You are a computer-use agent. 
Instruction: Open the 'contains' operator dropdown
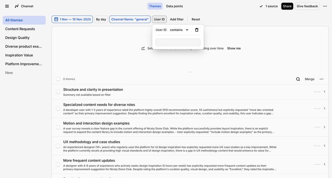pos(179,30)
